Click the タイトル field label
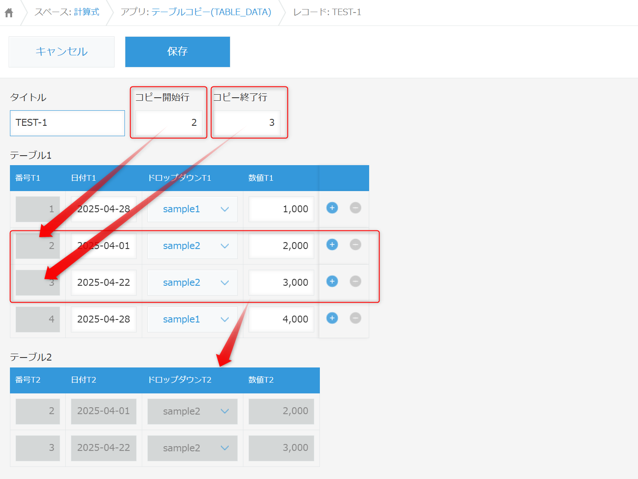Viewport: 638px width, 479px height. click(x=28, y=98)
